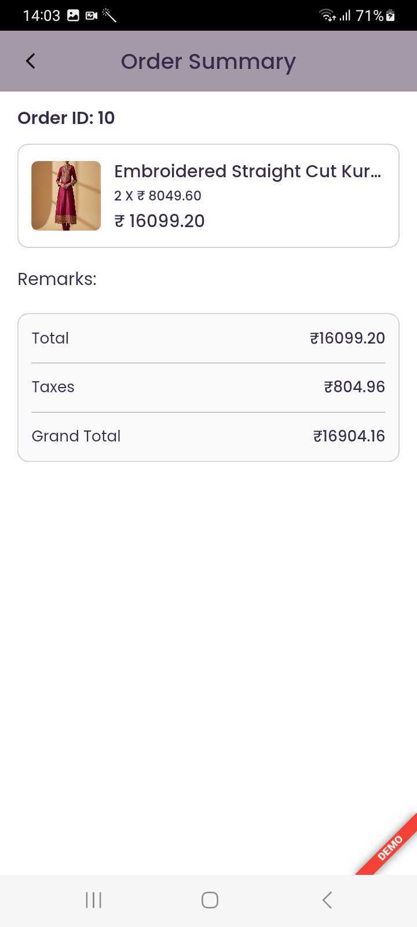Tap the battery indicator icon
Viewport: 417px width, 927px height.
(x=391, y=16)
